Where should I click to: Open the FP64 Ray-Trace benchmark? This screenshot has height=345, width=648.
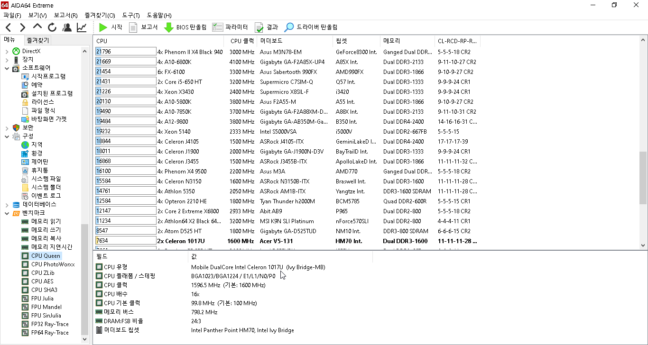click(x=50, y=332)
